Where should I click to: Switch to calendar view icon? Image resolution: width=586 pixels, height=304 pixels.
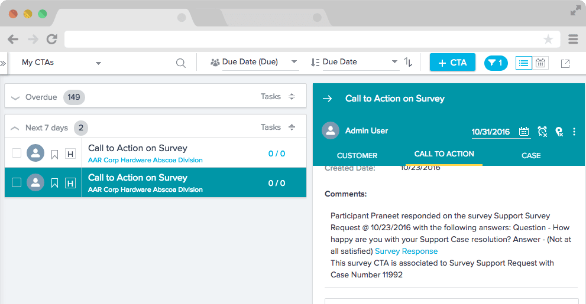540,63
